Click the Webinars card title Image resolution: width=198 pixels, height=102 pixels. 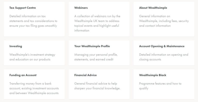81,8
